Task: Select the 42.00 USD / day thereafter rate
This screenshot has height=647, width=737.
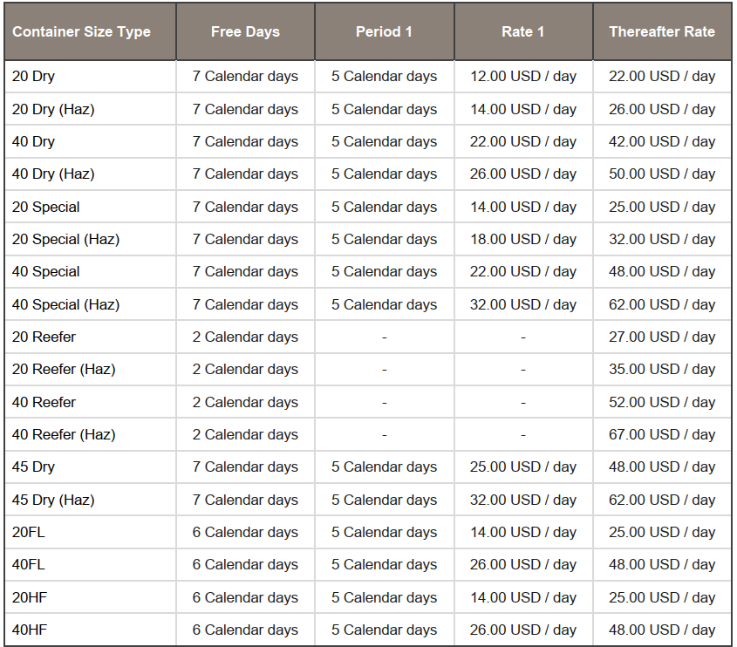Action: coord(662,141)
